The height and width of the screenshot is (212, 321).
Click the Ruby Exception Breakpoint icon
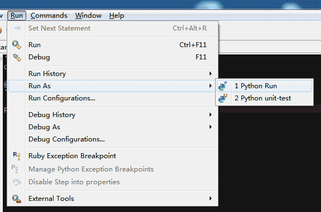[16, 156]
